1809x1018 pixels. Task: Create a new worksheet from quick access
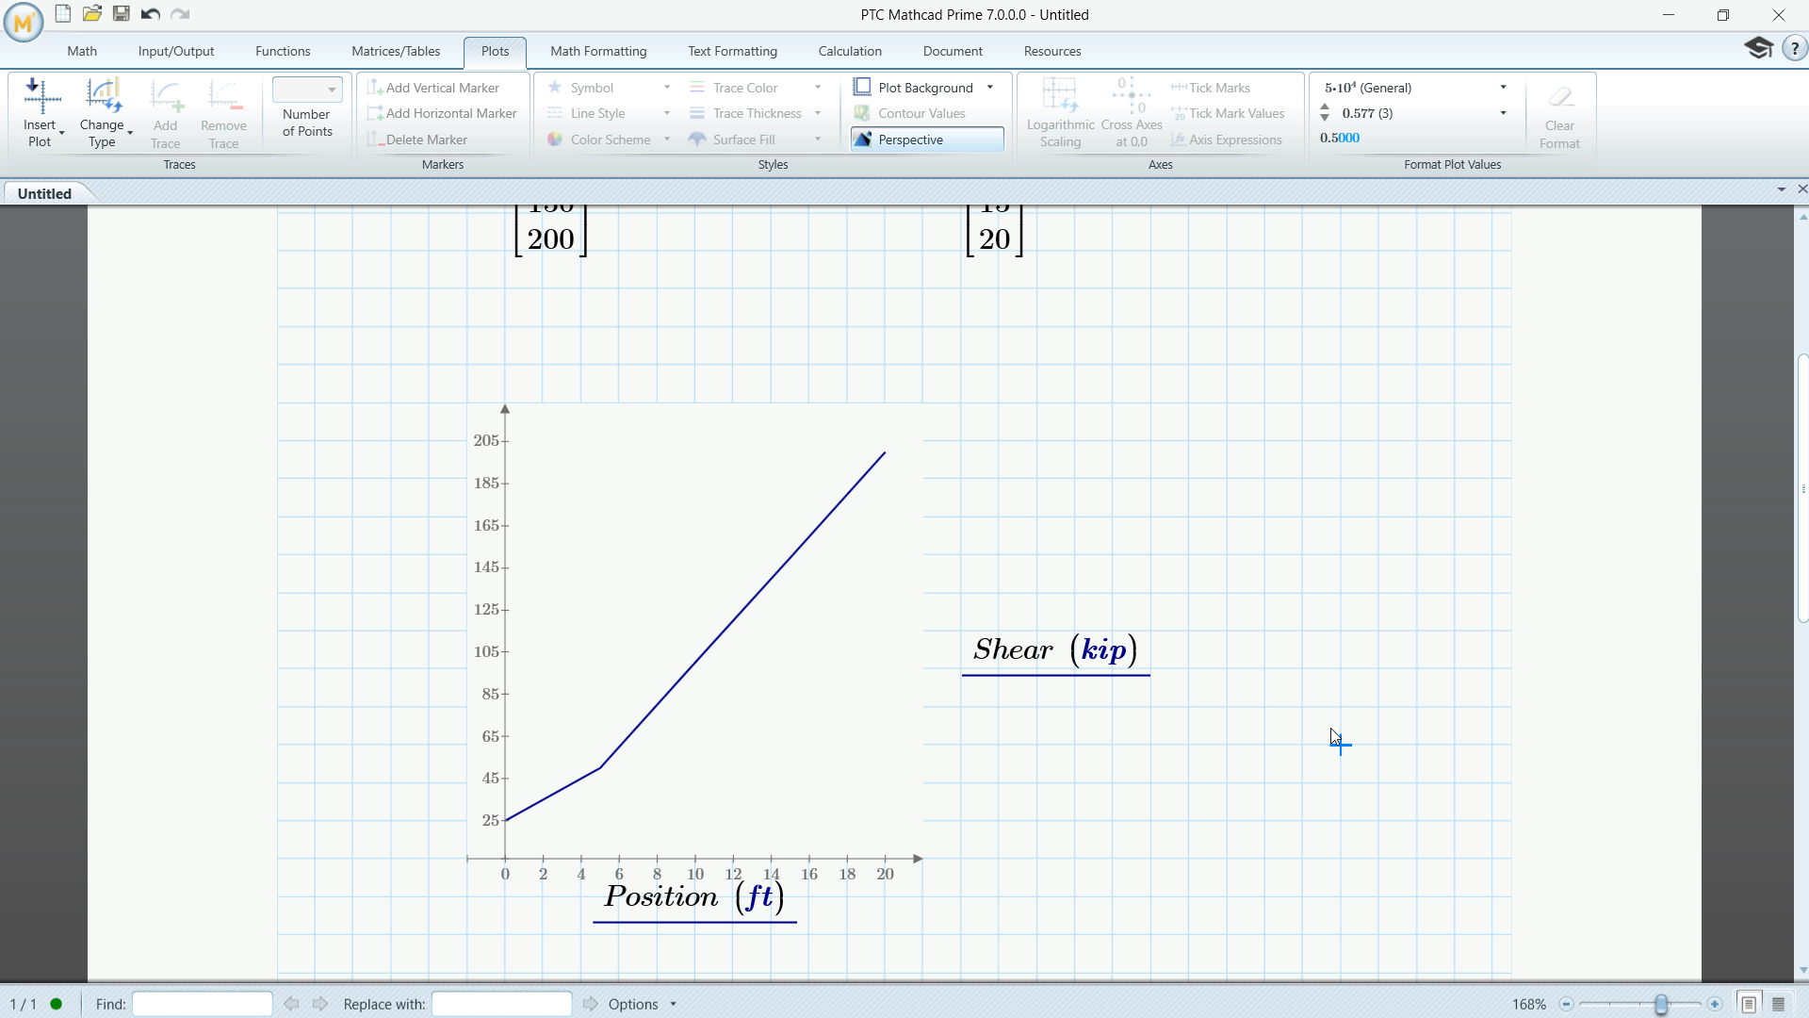pos(62,14)
